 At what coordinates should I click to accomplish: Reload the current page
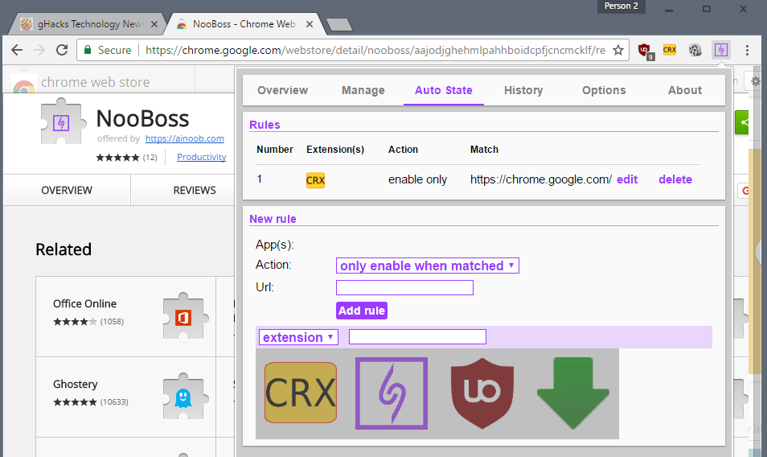coord(62,50)
